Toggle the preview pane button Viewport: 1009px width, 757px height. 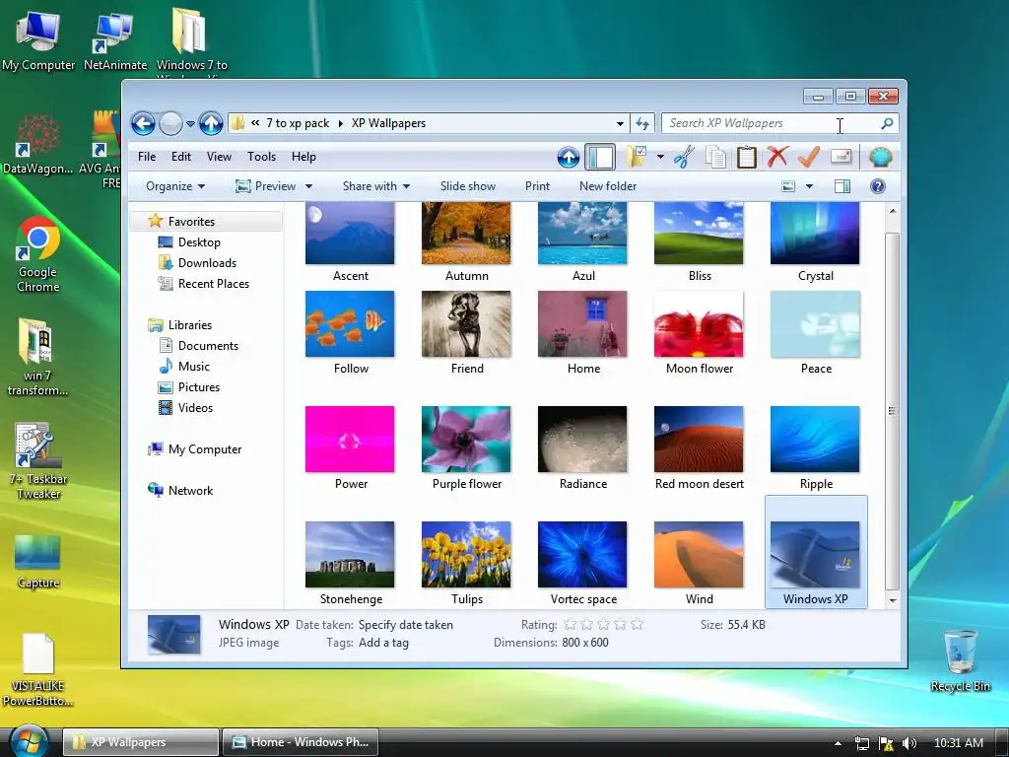[841, 186]
